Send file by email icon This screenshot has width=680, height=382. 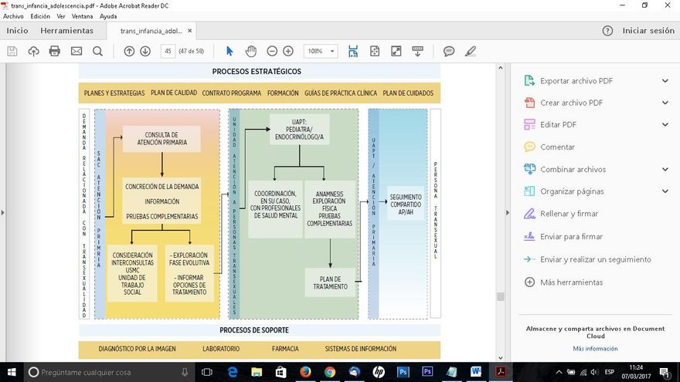pos(76,51)
